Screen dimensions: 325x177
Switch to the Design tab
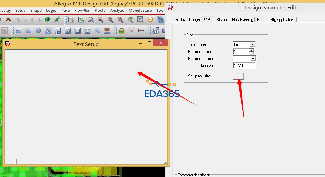(x=194, y=20)
